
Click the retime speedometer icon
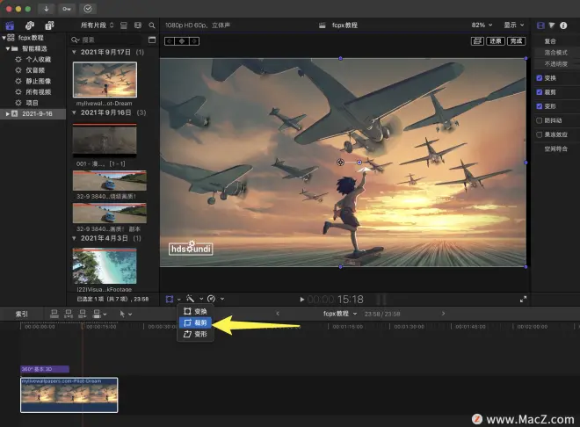[211, 299]
